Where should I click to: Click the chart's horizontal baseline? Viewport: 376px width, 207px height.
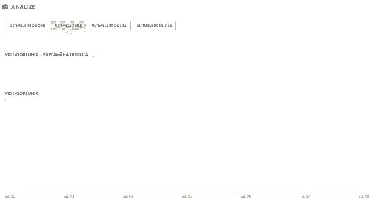click(x=187, y=192)
